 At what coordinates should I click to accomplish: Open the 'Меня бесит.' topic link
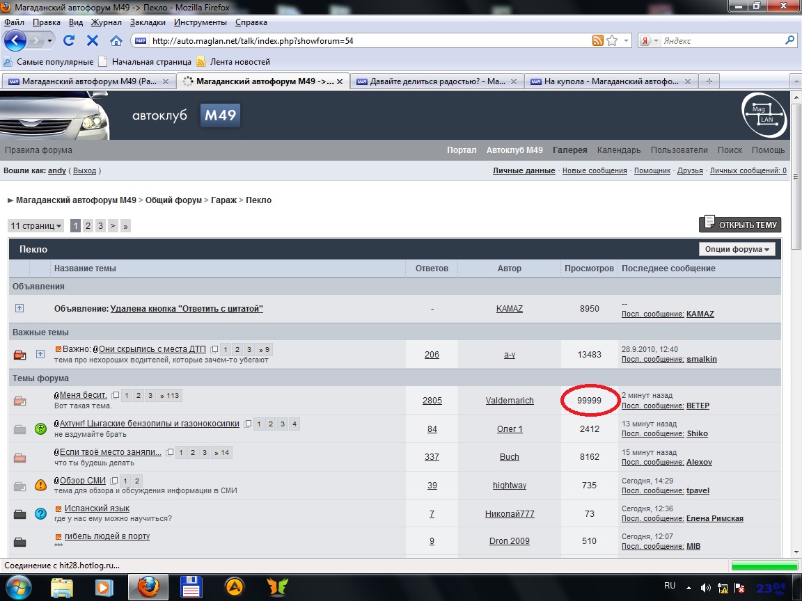84,395
